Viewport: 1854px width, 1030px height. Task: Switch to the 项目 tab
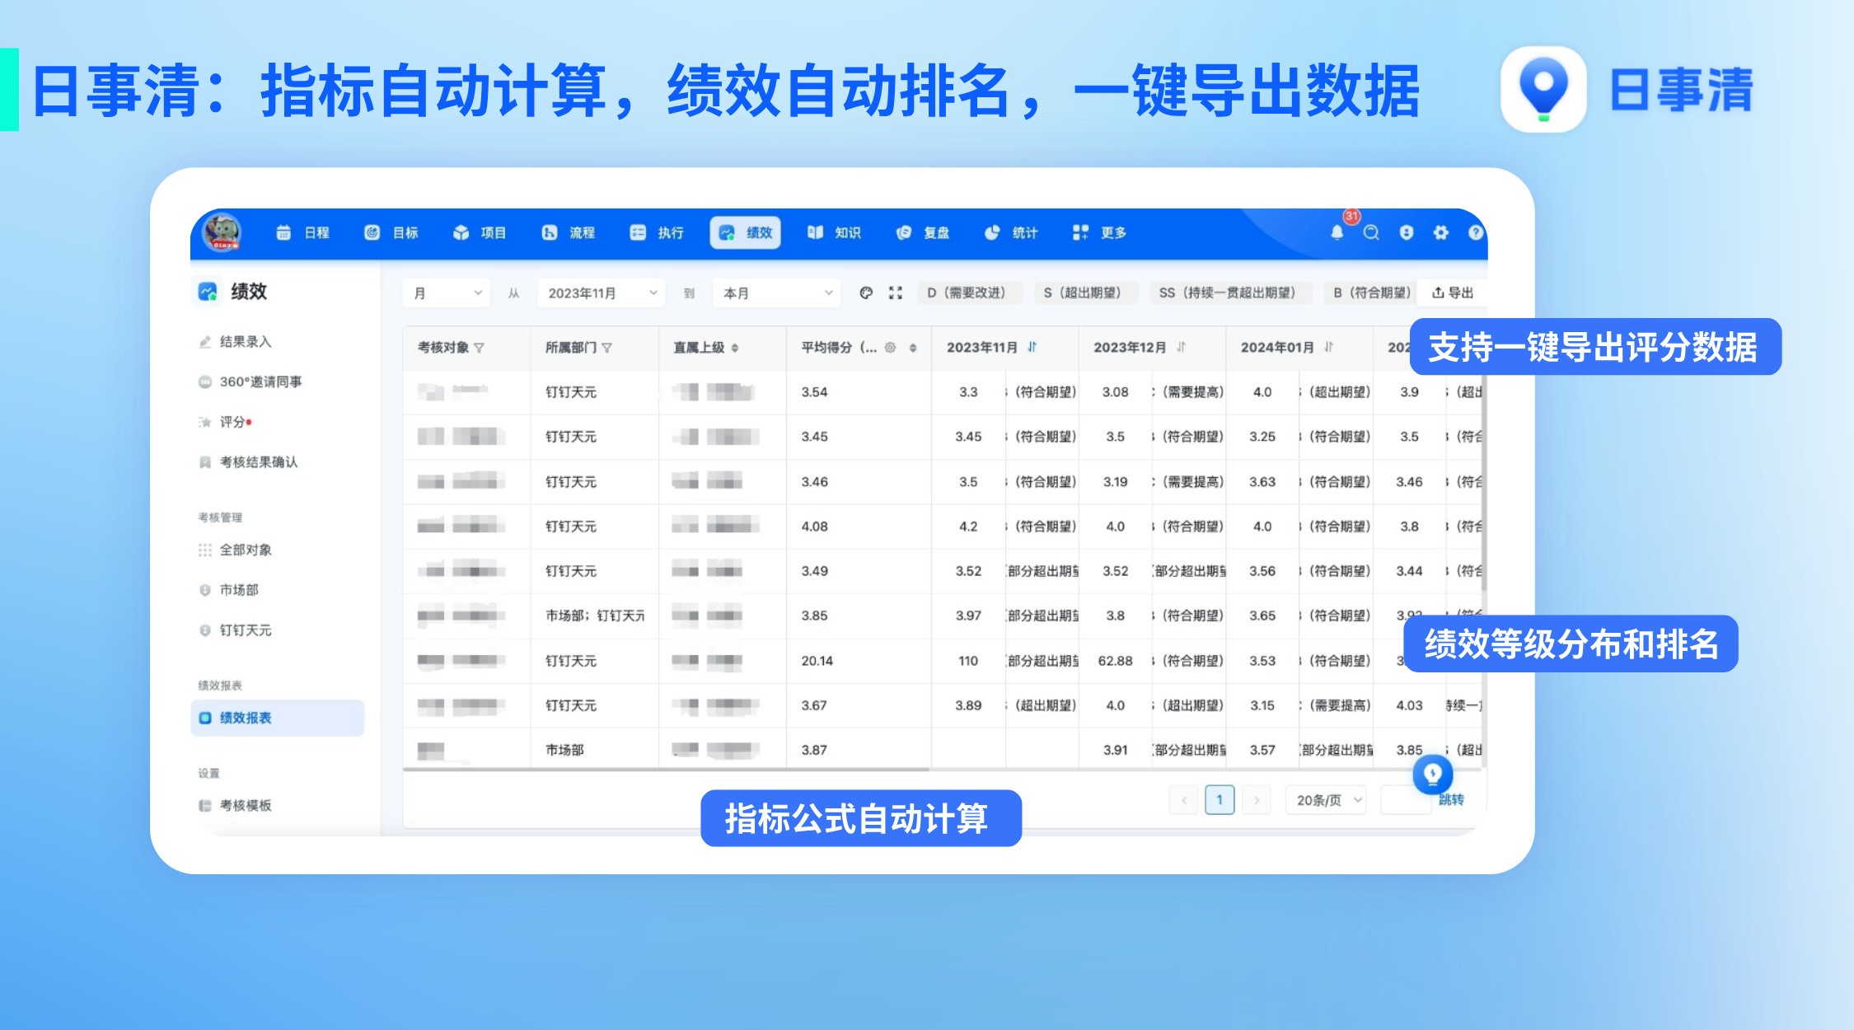point(480,233)
